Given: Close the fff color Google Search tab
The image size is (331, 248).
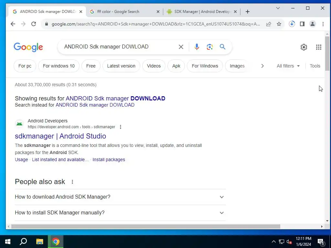Looking at the screenshot, I should (x=158, y=12).
